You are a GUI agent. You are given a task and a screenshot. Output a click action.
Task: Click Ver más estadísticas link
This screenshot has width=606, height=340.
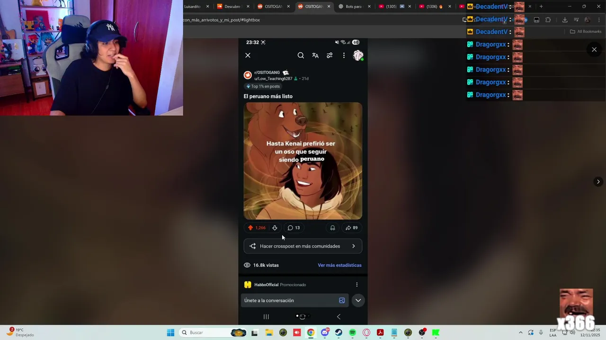pyautogui.click(x=339, y=265)
